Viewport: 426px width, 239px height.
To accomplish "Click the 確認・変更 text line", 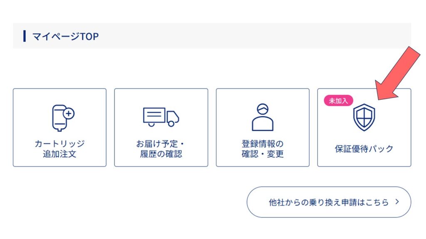I will point(263,154).
